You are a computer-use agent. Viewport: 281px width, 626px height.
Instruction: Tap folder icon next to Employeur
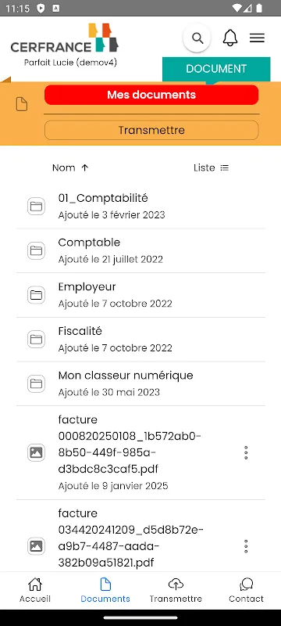tap(36, 295)
